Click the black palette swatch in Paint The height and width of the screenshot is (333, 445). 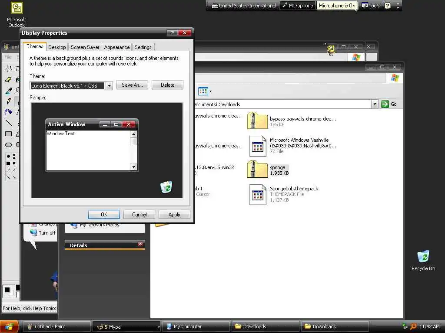(x=18, y=288)
